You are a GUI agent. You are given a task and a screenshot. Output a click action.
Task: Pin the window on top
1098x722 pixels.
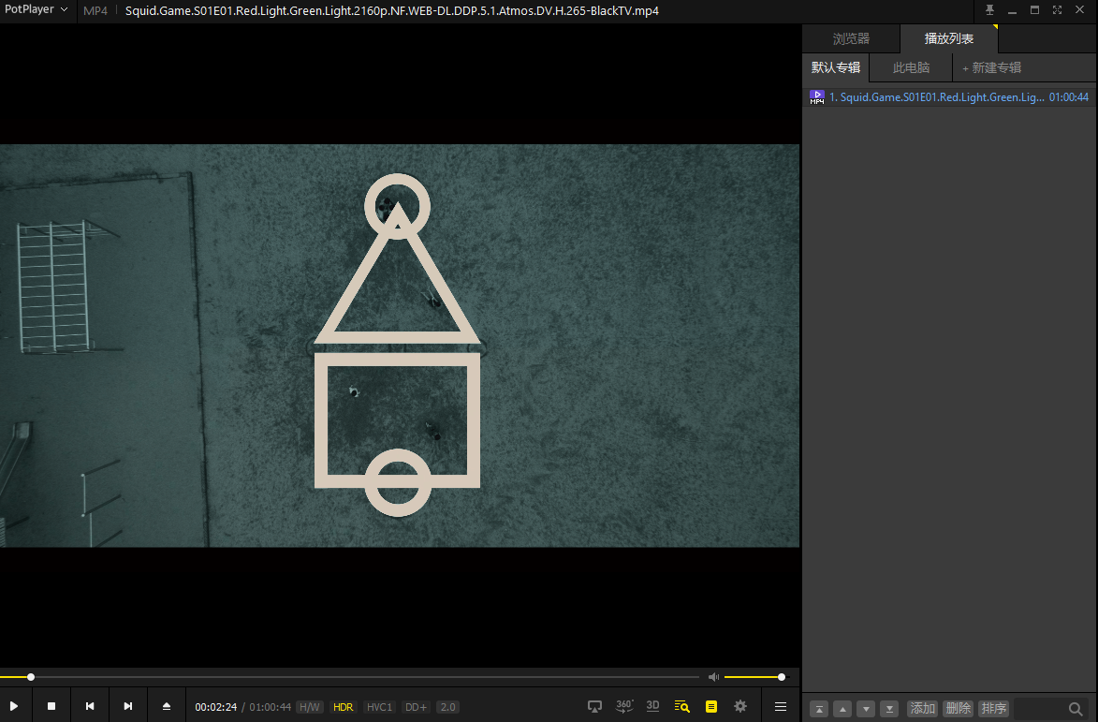click(989, 9)
